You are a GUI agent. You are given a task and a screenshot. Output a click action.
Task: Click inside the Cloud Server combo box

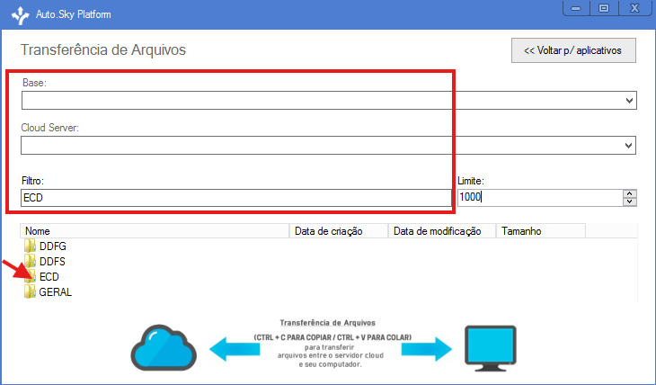328,146
